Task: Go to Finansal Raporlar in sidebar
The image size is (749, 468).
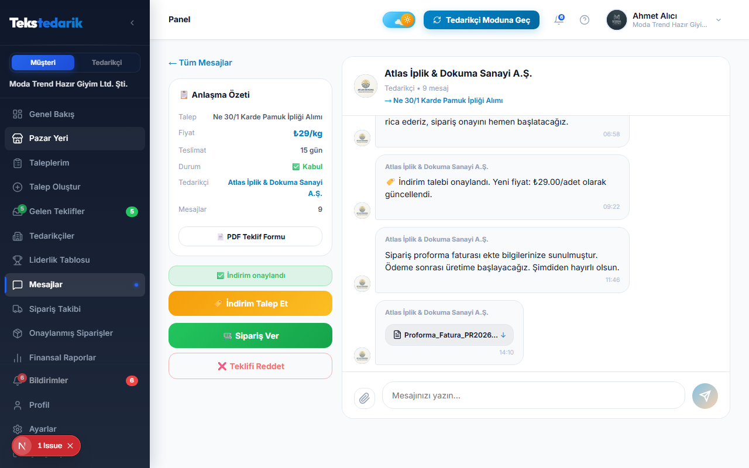Action: [75, 357]
